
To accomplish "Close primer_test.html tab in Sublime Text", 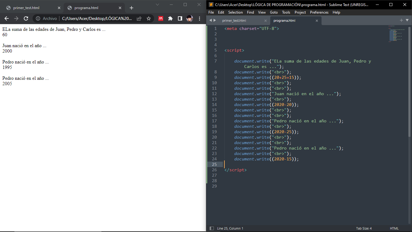I will coord(265,21).
